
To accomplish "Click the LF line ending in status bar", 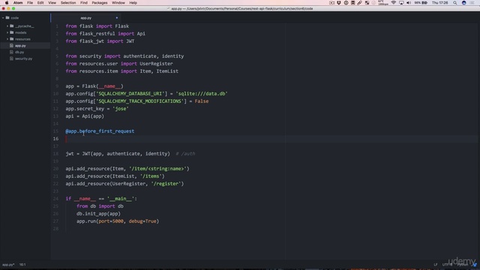I will pyautogui.click(x=435, y=265).
